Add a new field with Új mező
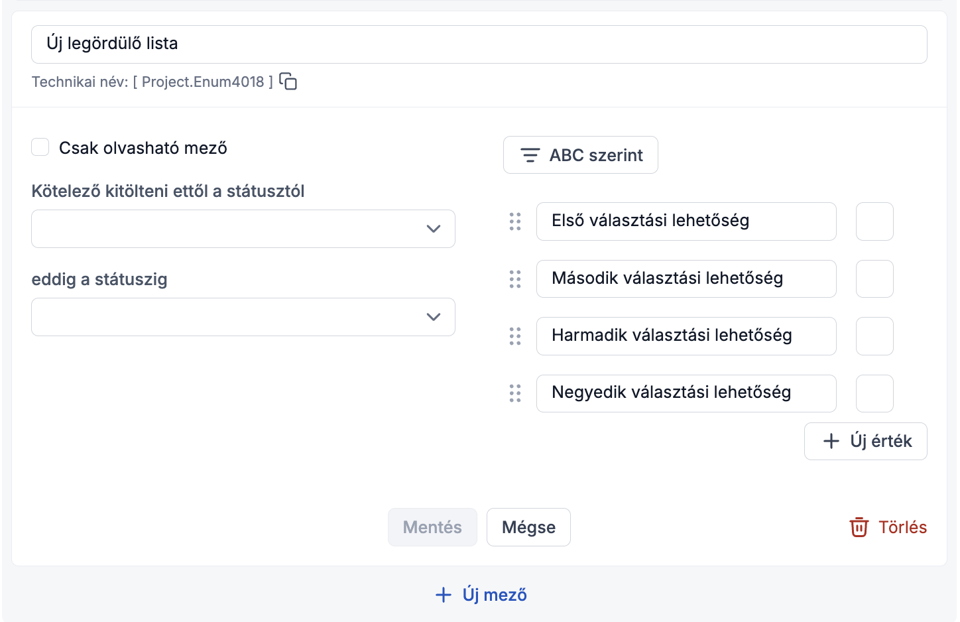Viewport: 960px width, 622px height. (x=481, y=595)
